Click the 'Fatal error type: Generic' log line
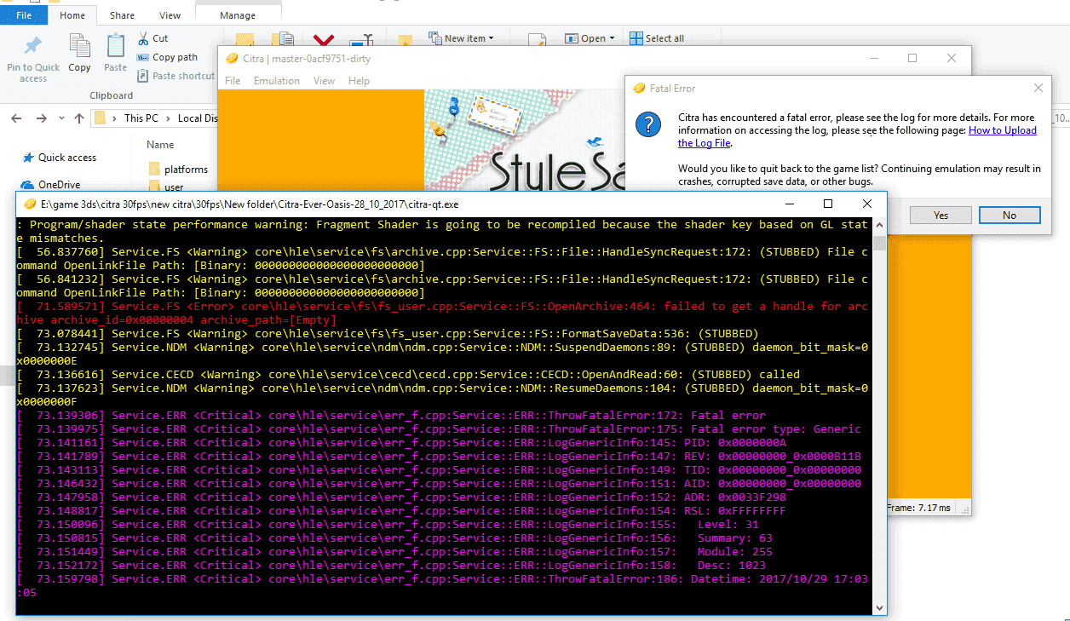 point(439,429)
